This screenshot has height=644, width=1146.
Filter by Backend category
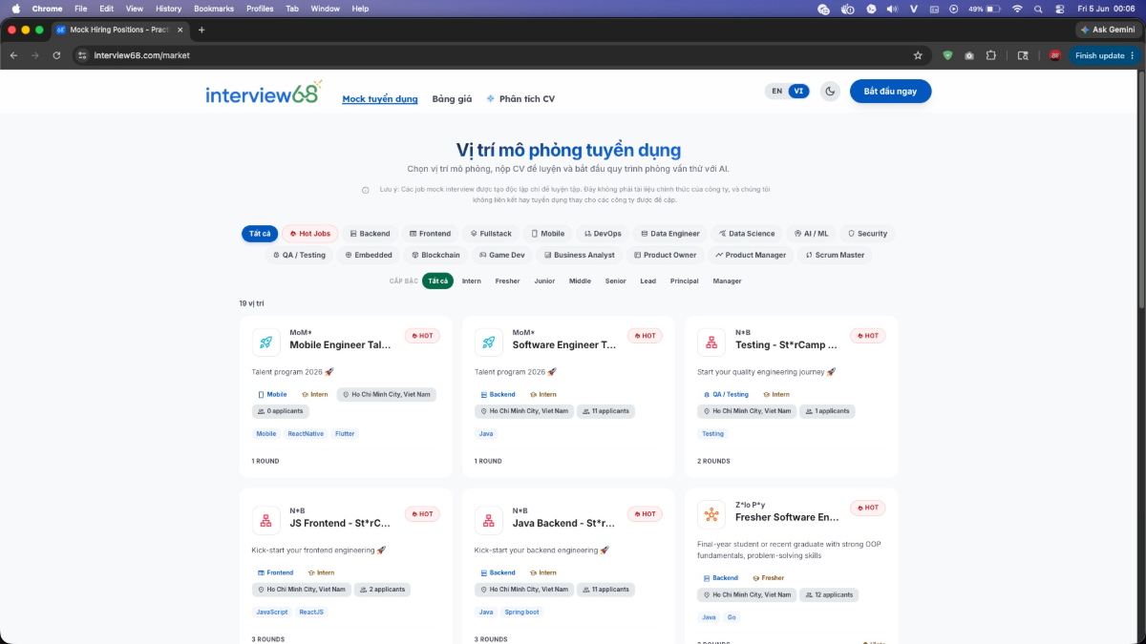pyautogui.click(x=370, y=234)
